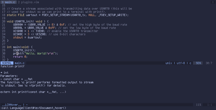216x110 pixels.
Task: Click the 11% indicator in the hover statusline
Action: pos(199,105)
